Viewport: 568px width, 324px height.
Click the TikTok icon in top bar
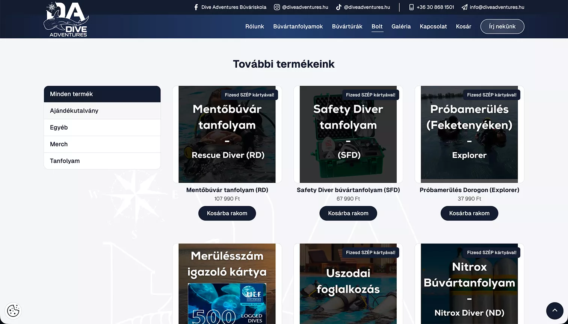[338, 7]
